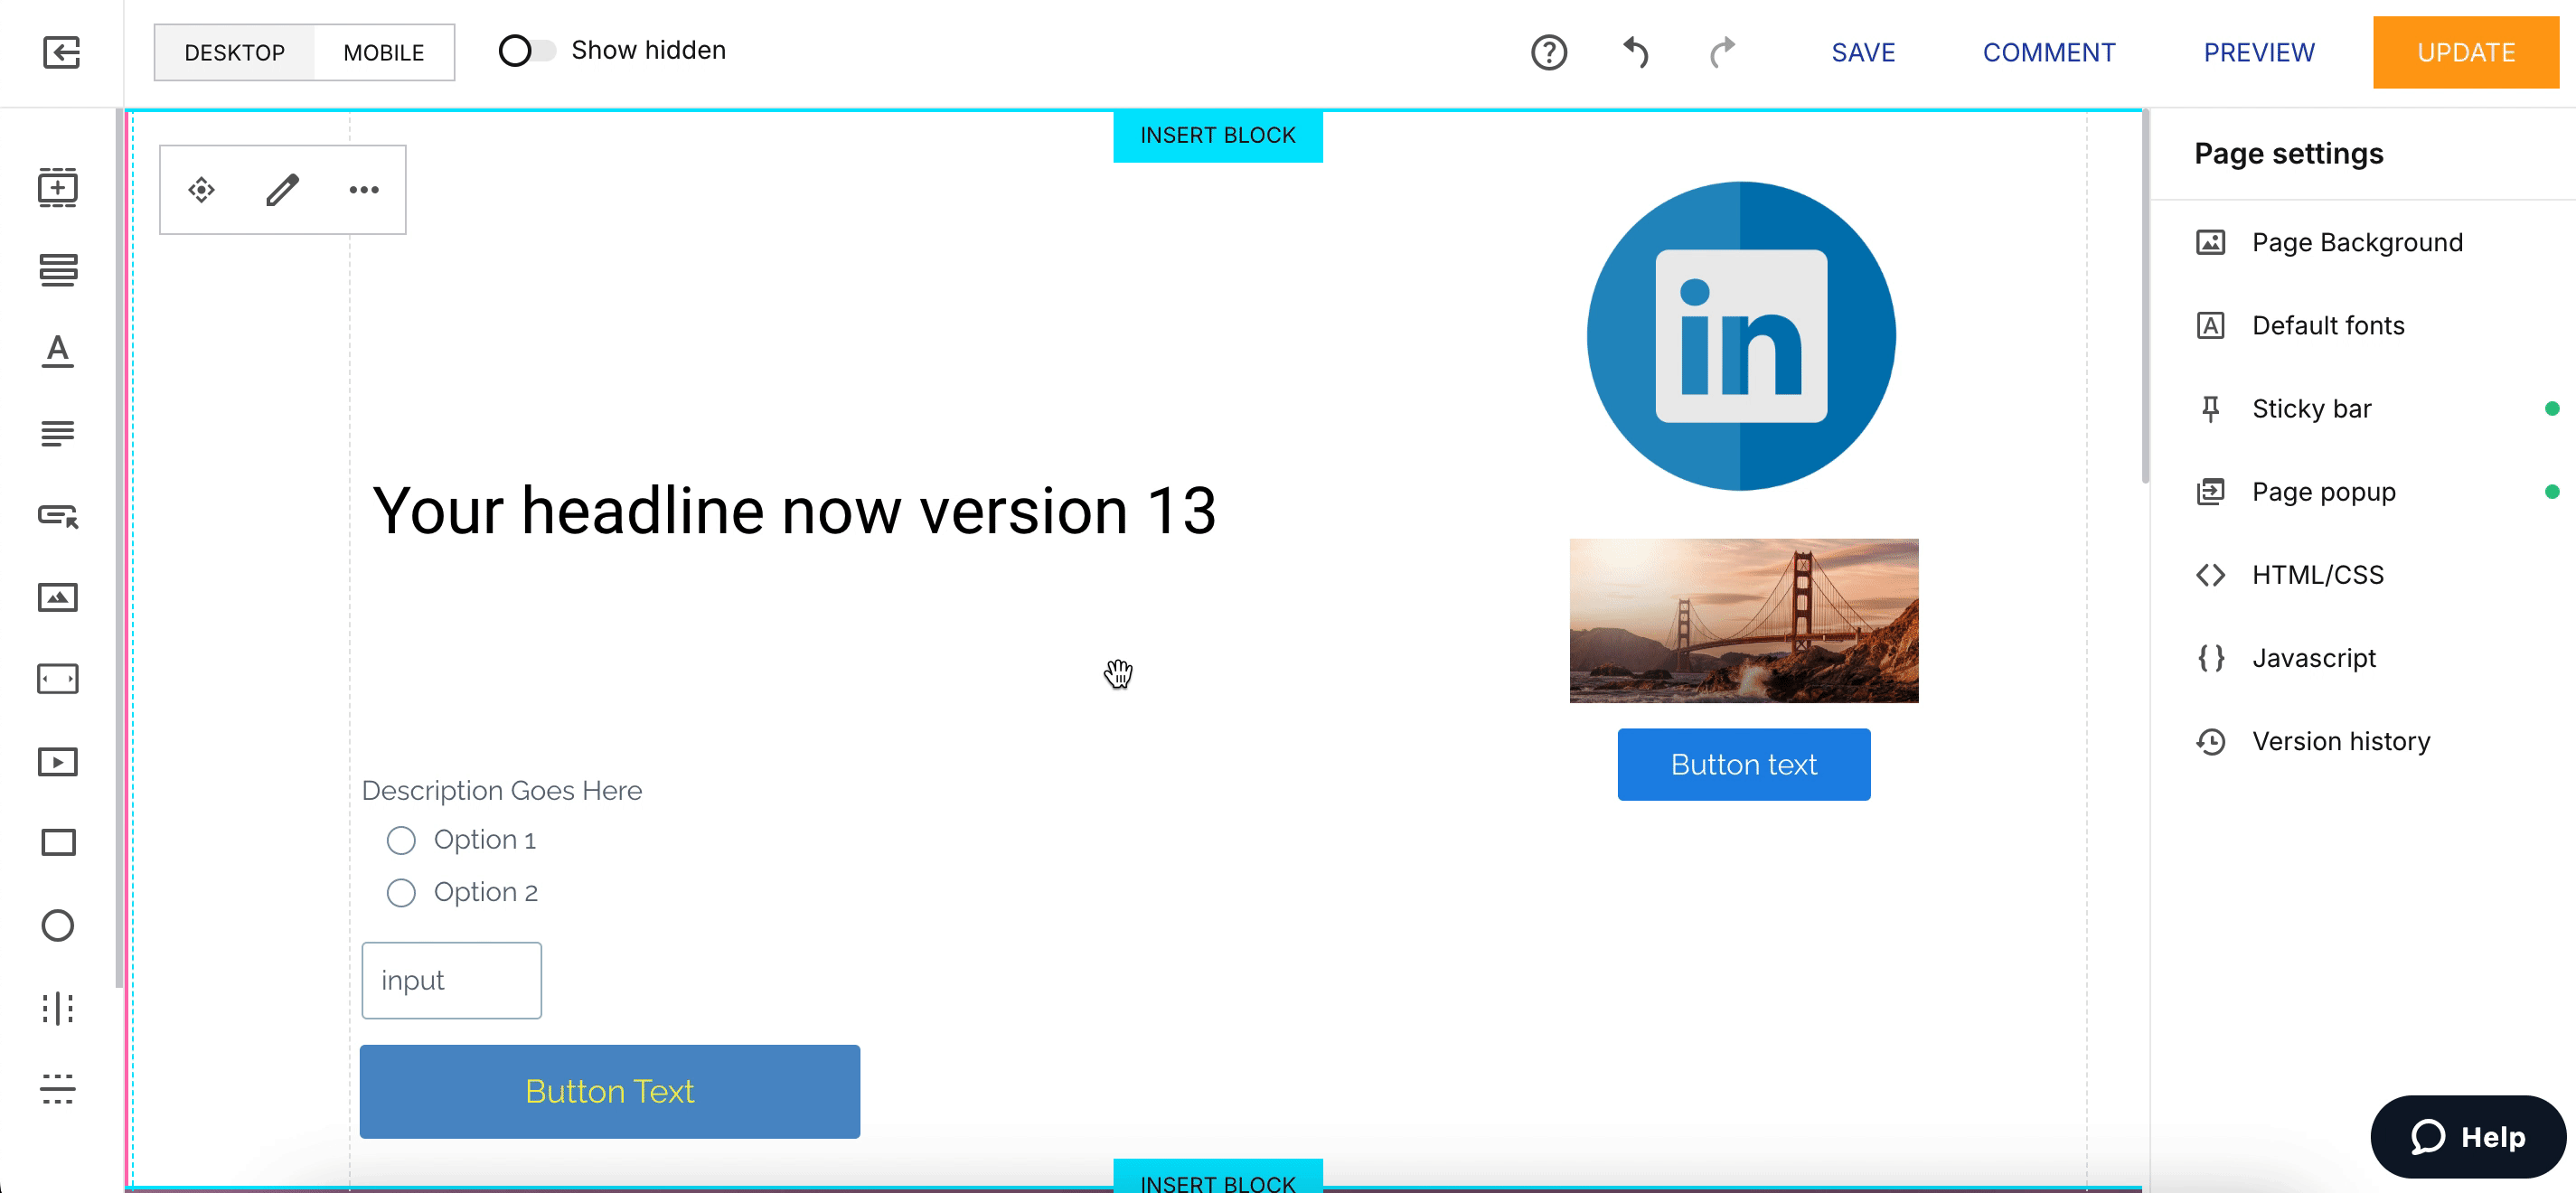Toggle the Show hidden switch
Image resolution: width=2576 pixels, height=1193 pixels.
527,50
